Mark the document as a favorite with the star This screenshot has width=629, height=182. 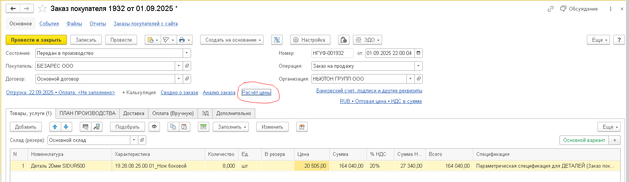[x=43, y=8]
